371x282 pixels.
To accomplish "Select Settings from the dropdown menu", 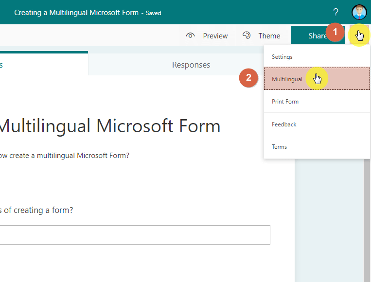I will 317,57.
